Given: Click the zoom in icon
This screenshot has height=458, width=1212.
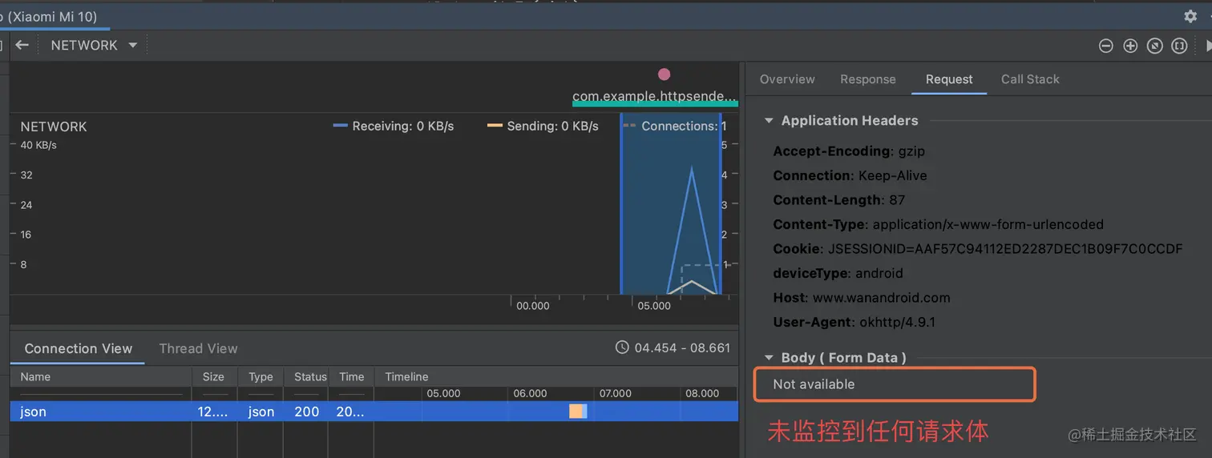Looking at the screenshot, I should (x=1130, y=46).
